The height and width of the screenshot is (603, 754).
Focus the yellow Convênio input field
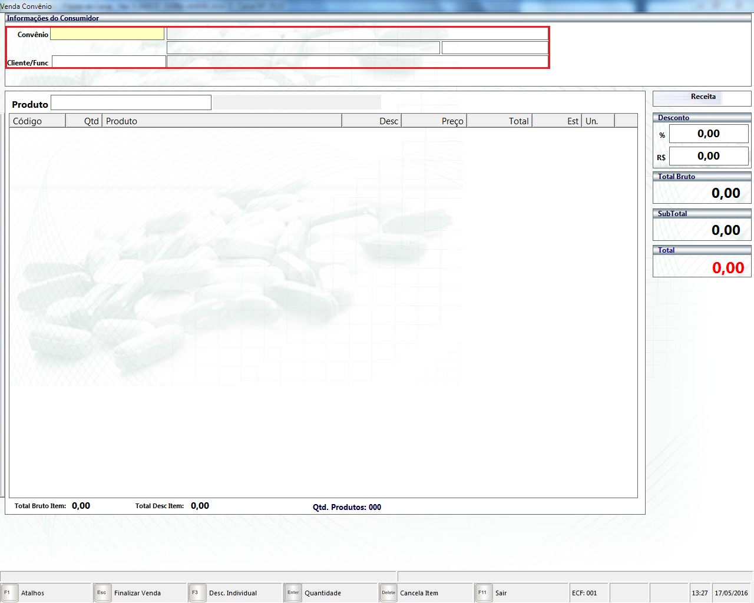pyautogui.click(x=107, y=34)
